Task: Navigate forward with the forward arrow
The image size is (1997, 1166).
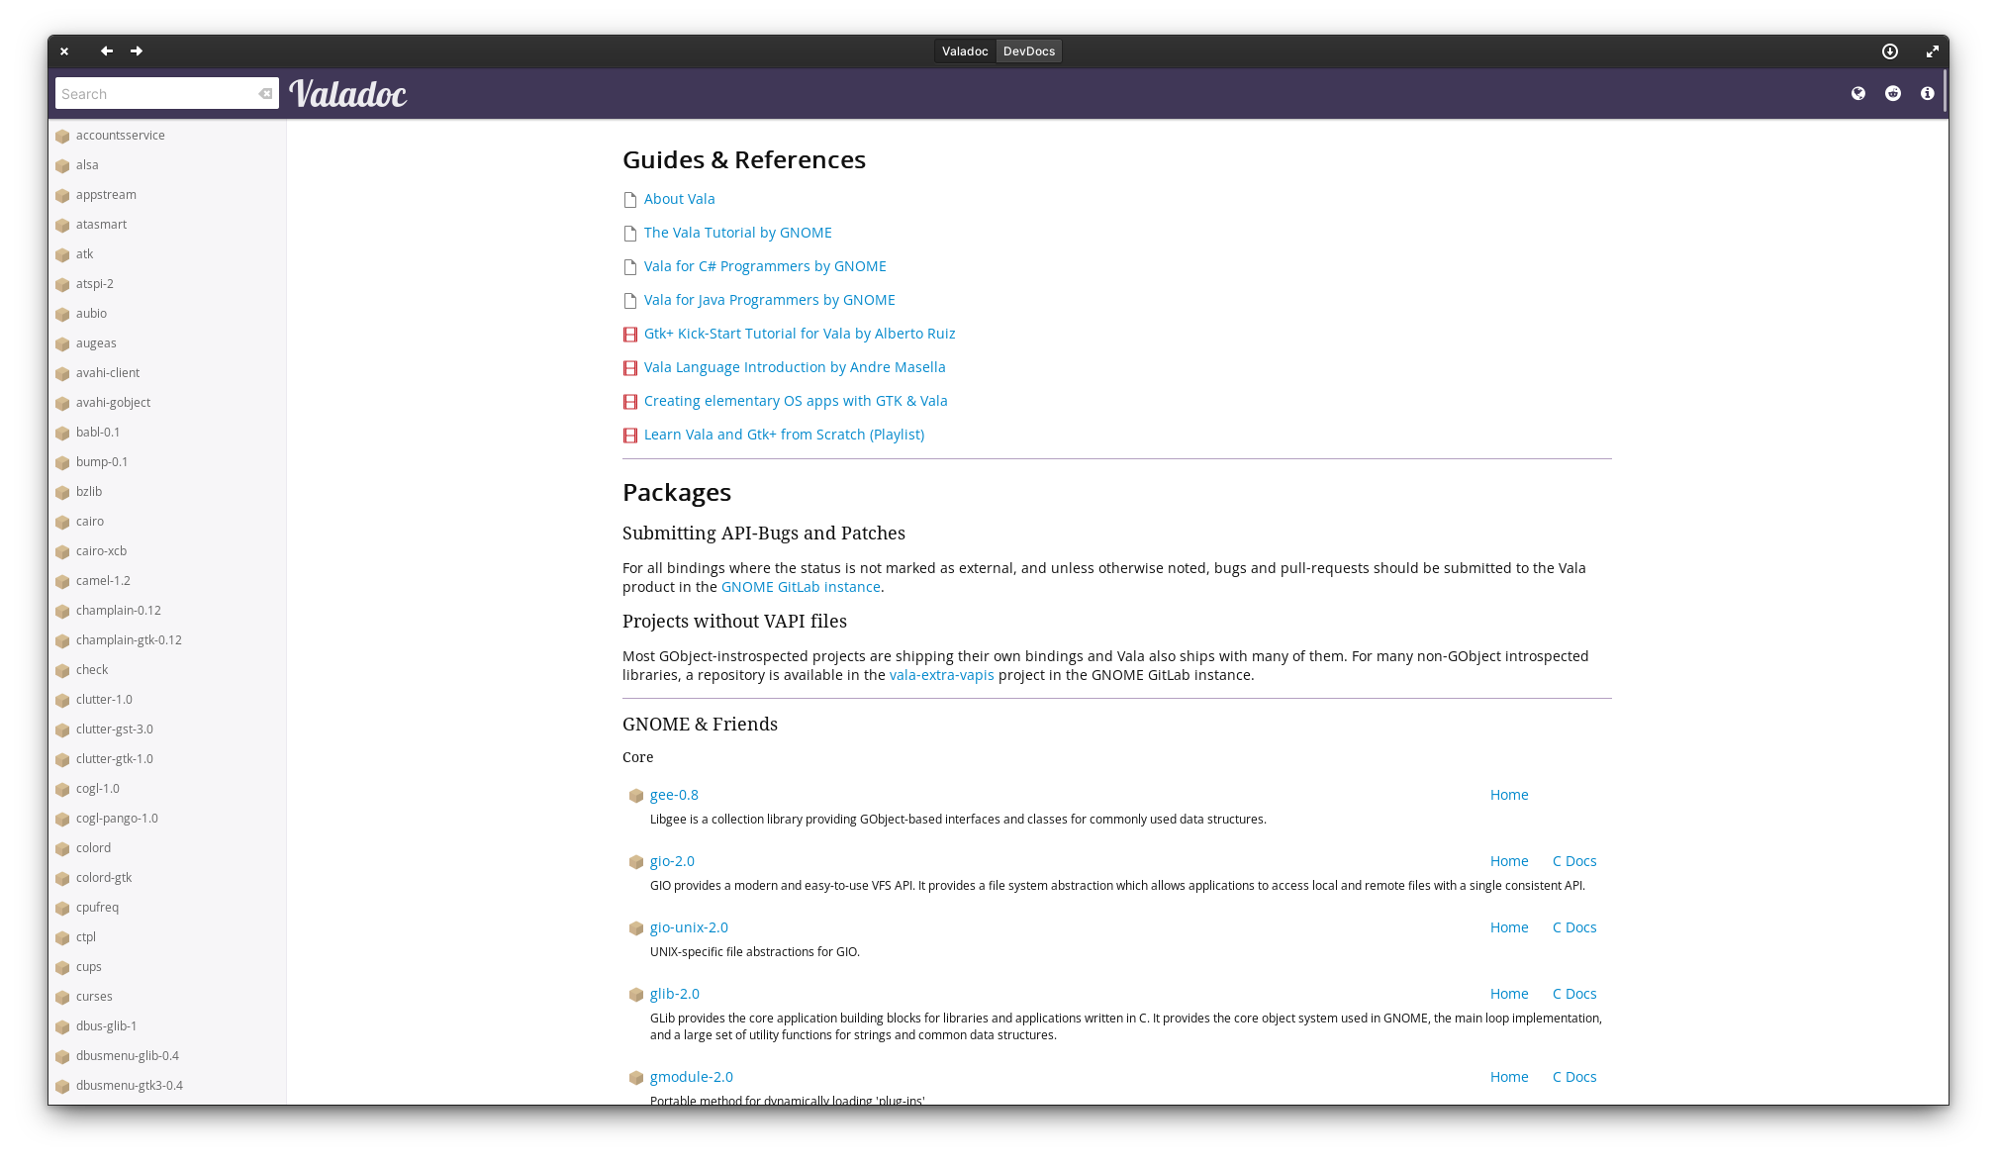Action: point(137,50)
